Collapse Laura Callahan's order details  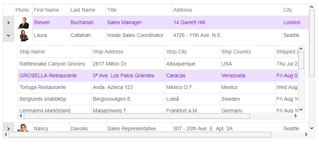click(x=8, y=36)
